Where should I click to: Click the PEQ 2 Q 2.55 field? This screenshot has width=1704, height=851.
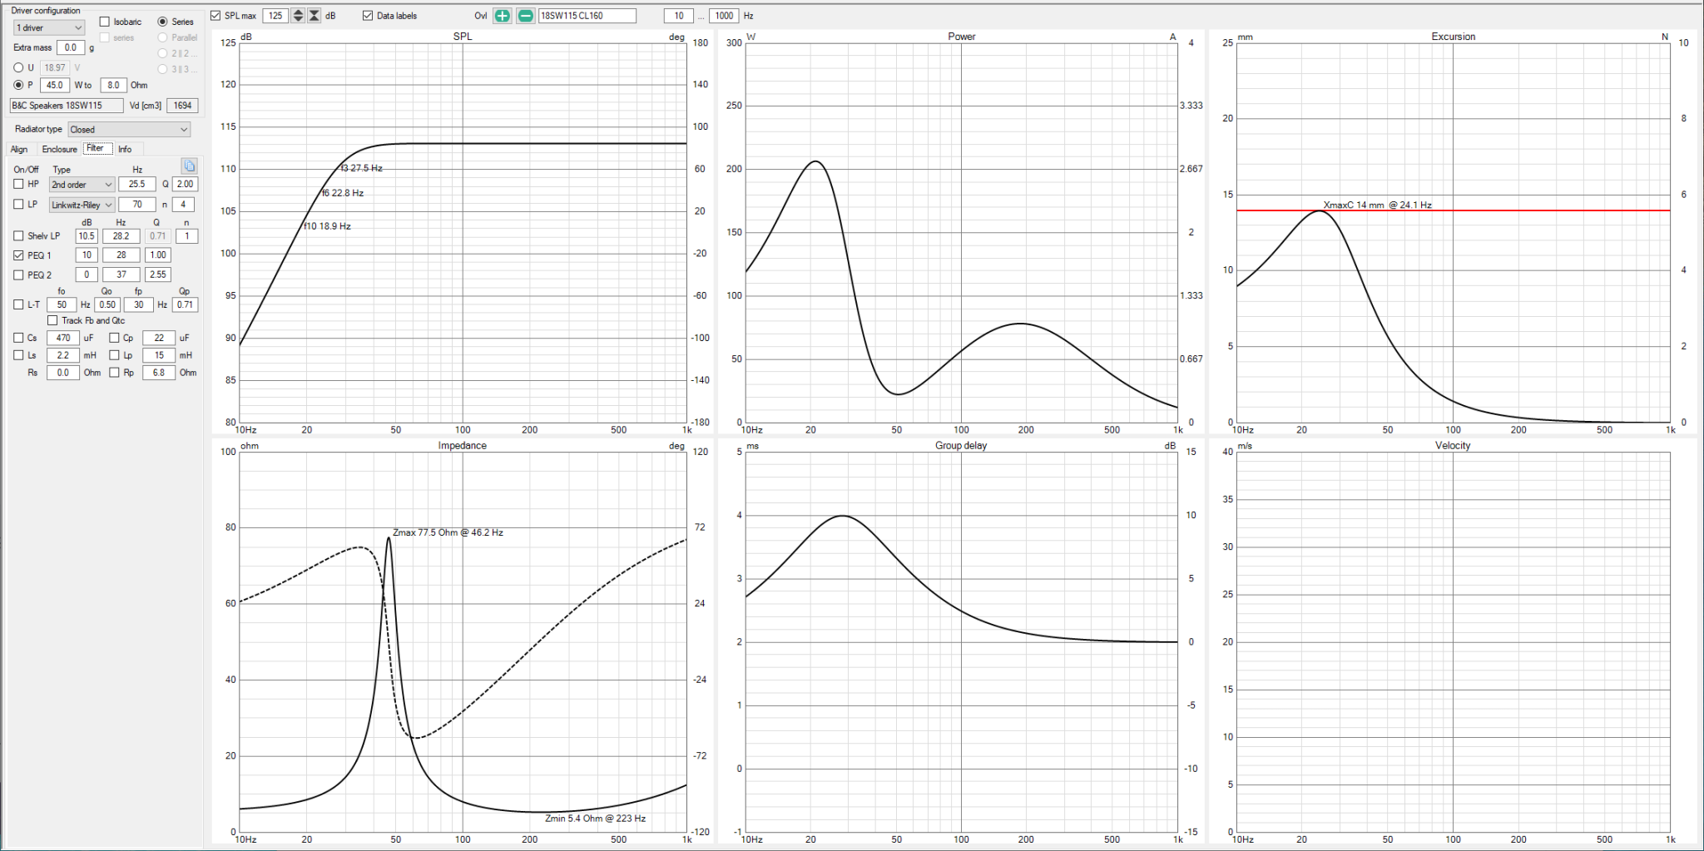(158, 275)
